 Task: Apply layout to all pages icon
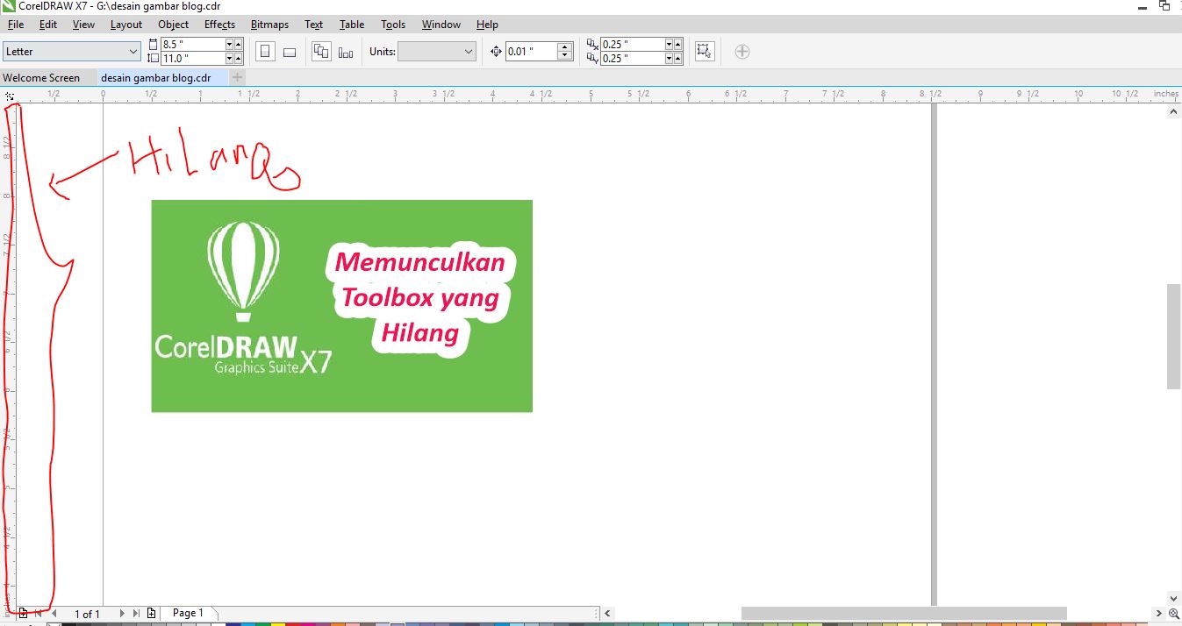(321, 52)
